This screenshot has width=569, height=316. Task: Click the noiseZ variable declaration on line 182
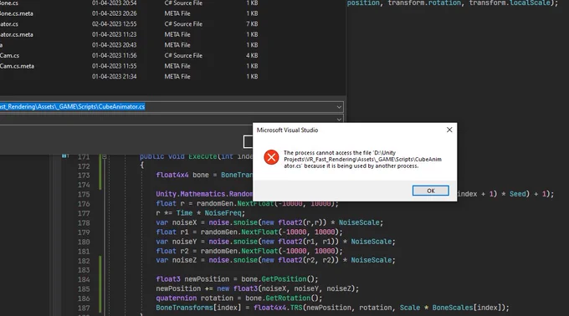tap(184, 260)
